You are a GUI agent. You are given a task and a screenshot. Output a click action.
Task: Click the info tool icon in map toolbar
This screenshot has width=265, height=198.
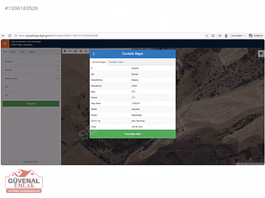point(86,51)
